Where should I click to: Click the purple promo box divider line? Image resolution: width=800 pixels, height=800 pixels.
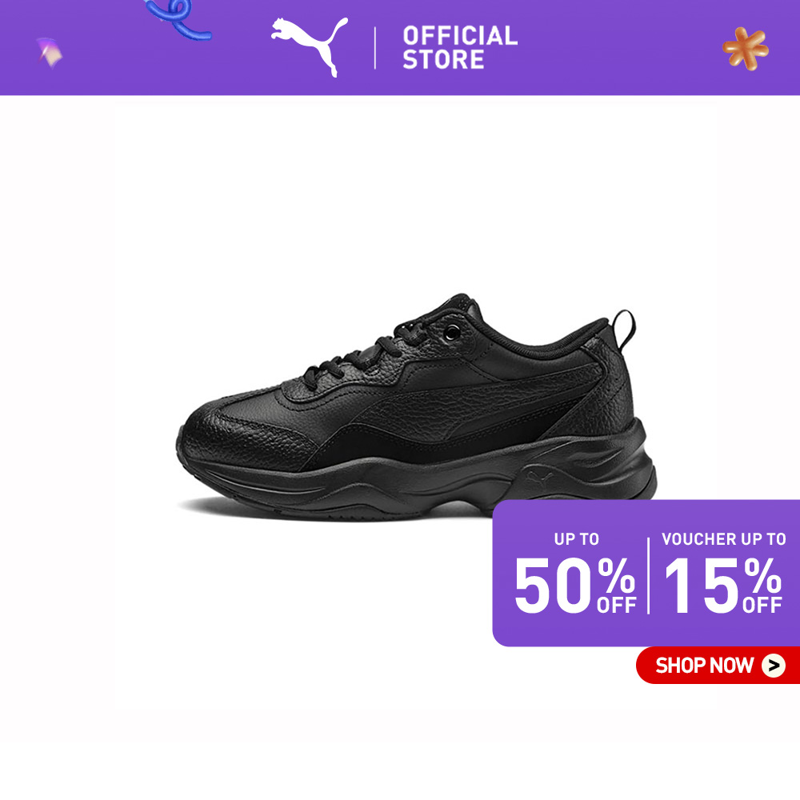pos(649,575)
